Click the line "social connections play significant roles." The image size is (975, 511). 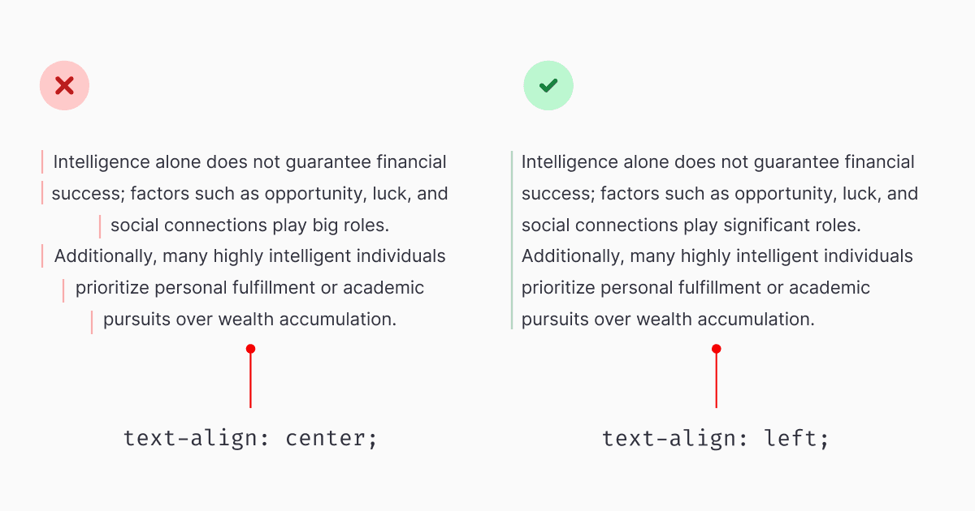[691, 225]
